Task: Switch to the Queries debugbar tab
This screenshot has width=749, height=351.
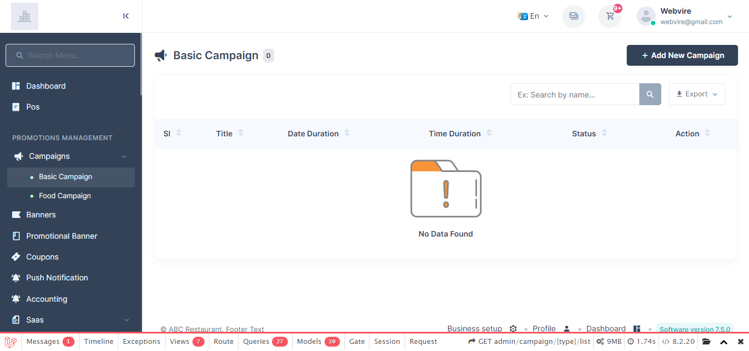Action: (x=265, y=342)
